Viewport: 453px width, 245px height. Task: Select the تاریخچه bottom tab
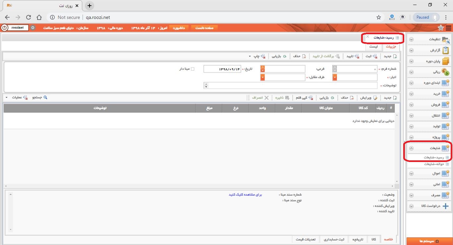(x=357, y=239)
